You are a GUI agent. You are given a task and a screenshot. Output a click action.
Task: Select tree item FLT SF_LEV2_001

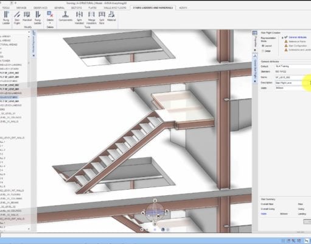click(x=9, y=89)
